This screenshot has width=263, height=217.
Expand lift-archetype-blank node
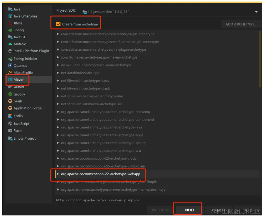pyautogui.click(x=58, y=88)
